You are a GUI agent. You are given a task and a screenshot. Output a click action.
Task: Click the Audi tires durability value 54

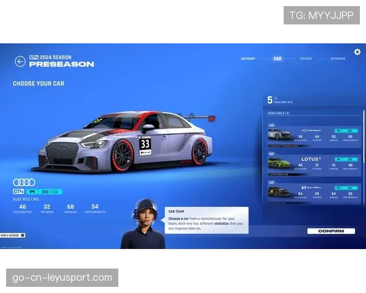point(95,206)
